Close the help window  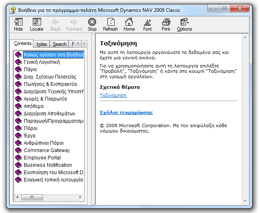[240, 9]
